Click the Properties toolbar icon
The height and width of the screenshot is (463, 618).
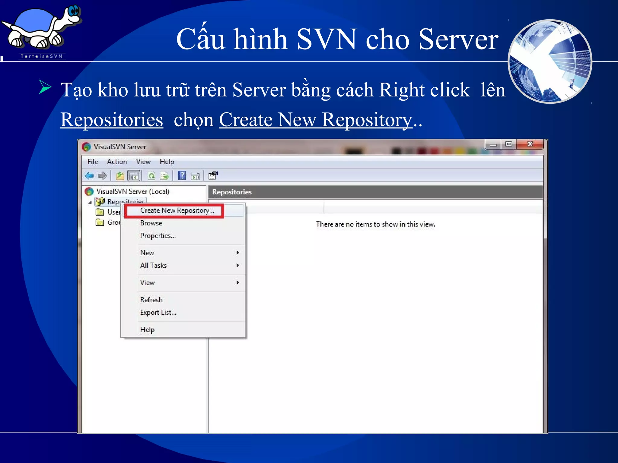point(213,176)
